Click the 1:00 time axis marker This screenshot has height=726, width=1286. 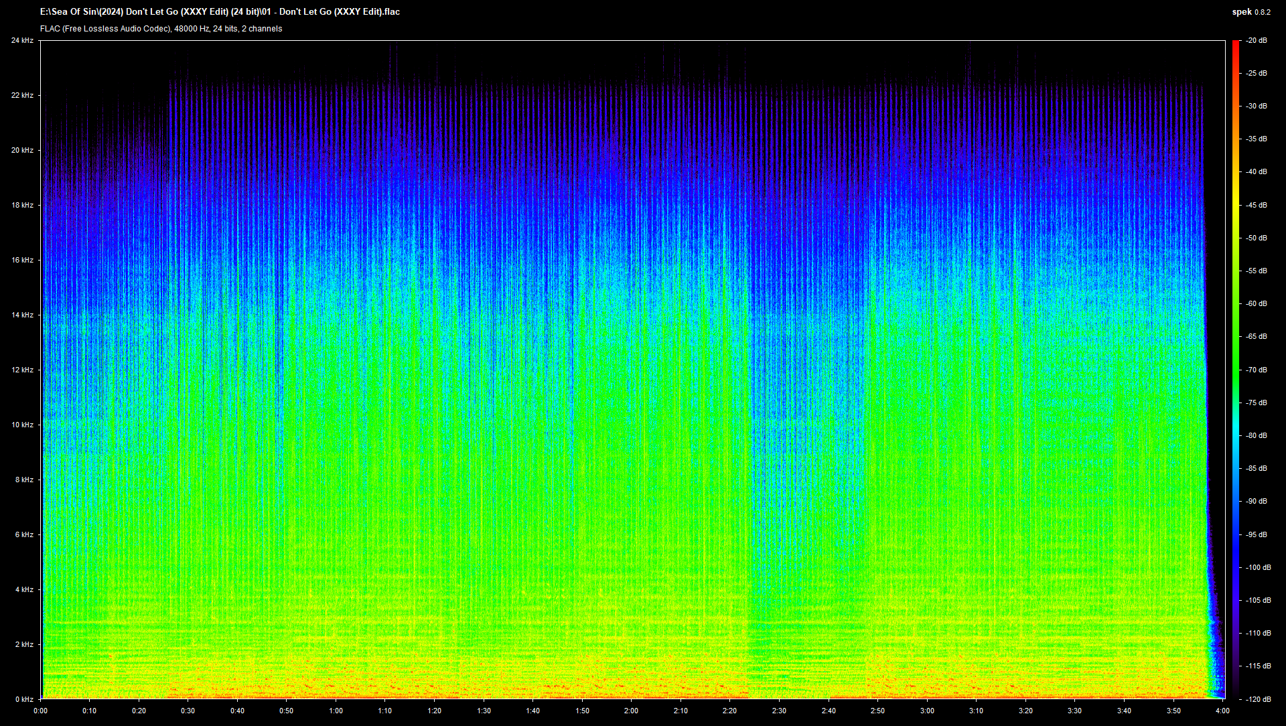point(336,711)
